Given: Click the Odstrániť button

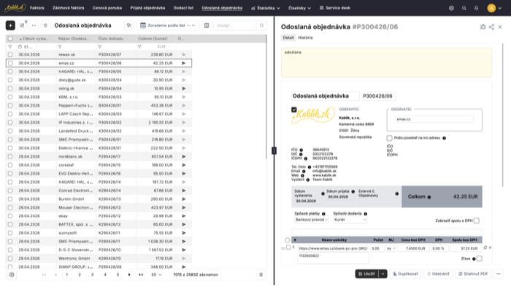Looking at the screenshot, I should (x=438, y=274).
